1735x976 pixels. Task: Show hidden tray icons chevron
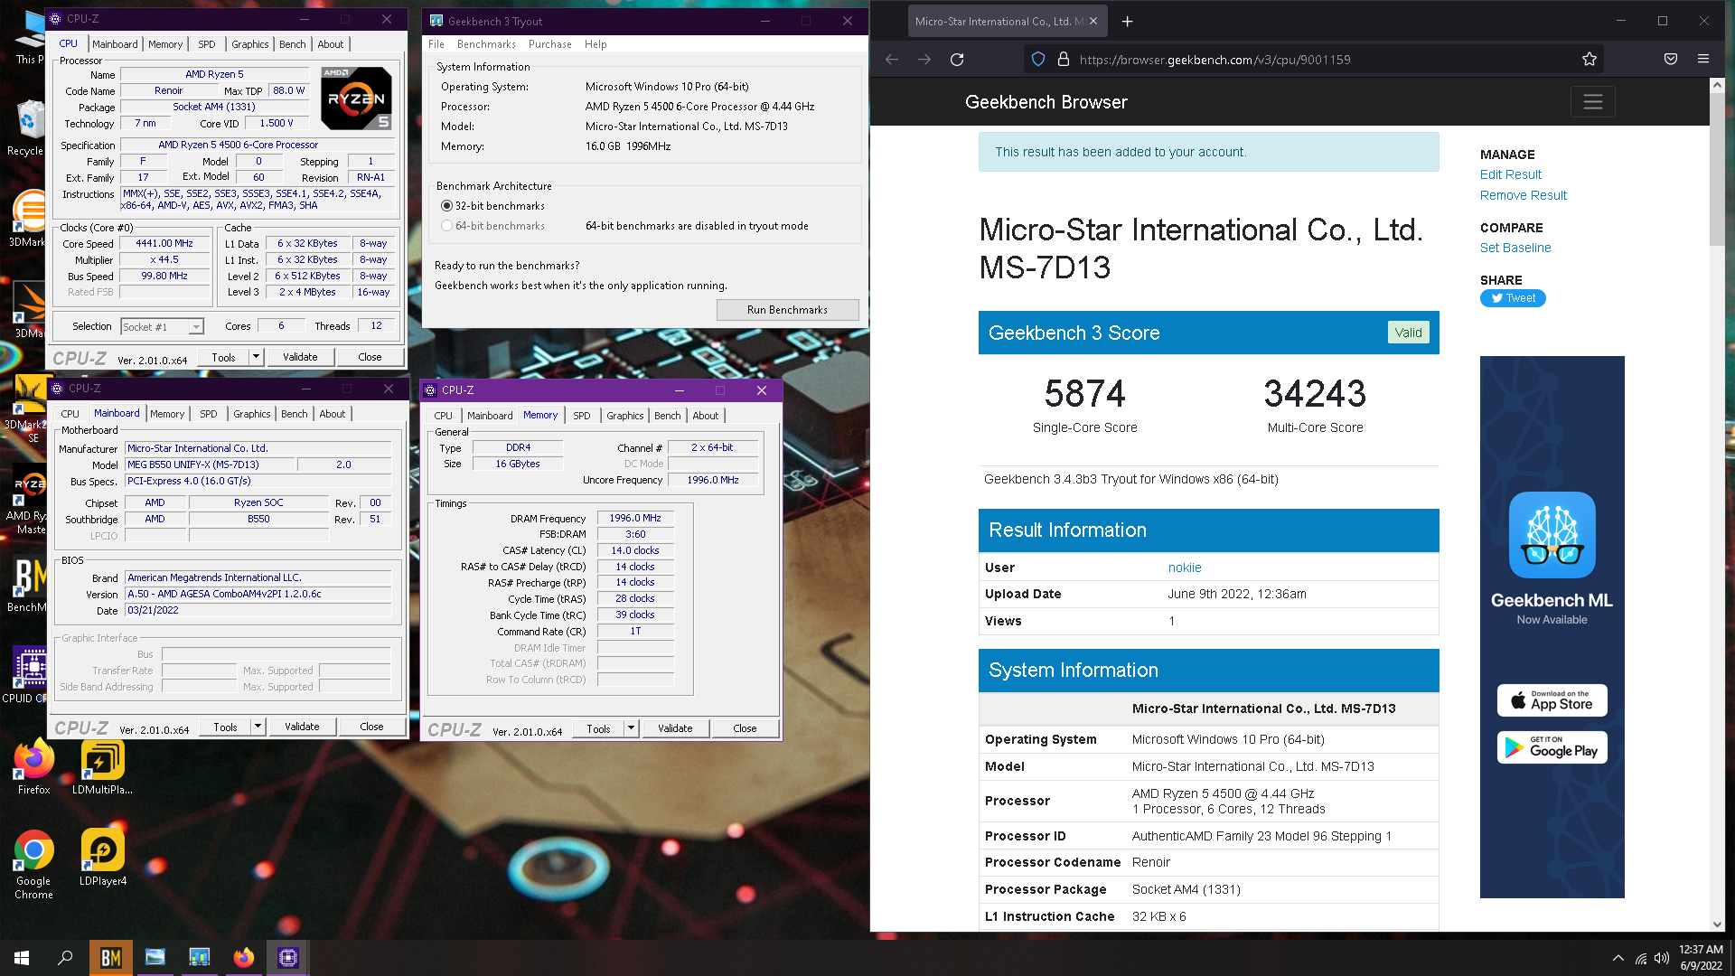(x=1618, y=959)
